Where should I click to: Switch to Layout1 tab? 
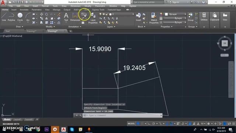point(17,119)
